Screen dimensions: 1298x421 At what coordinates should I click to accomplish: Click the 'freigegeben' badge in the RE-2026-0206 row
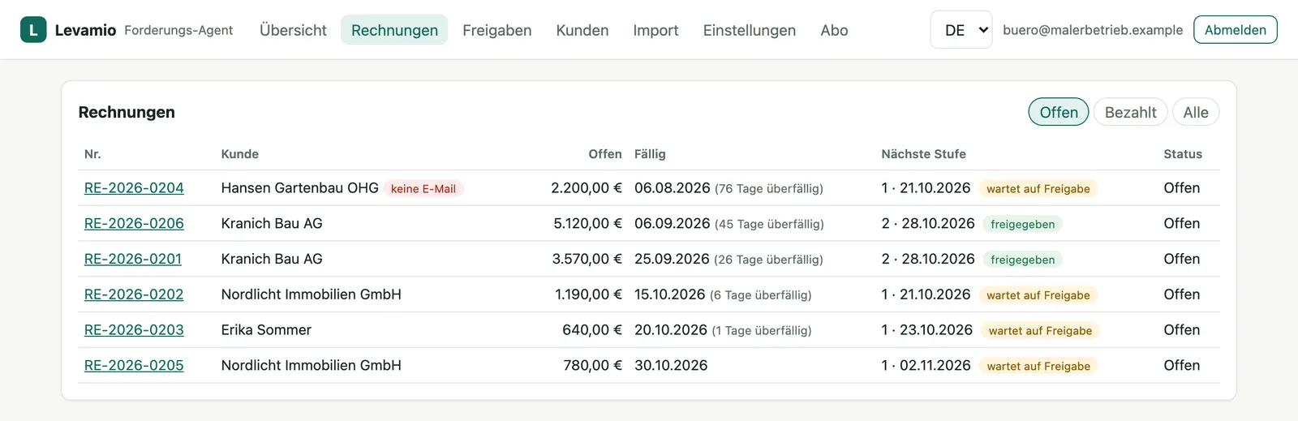[1023, 225]
